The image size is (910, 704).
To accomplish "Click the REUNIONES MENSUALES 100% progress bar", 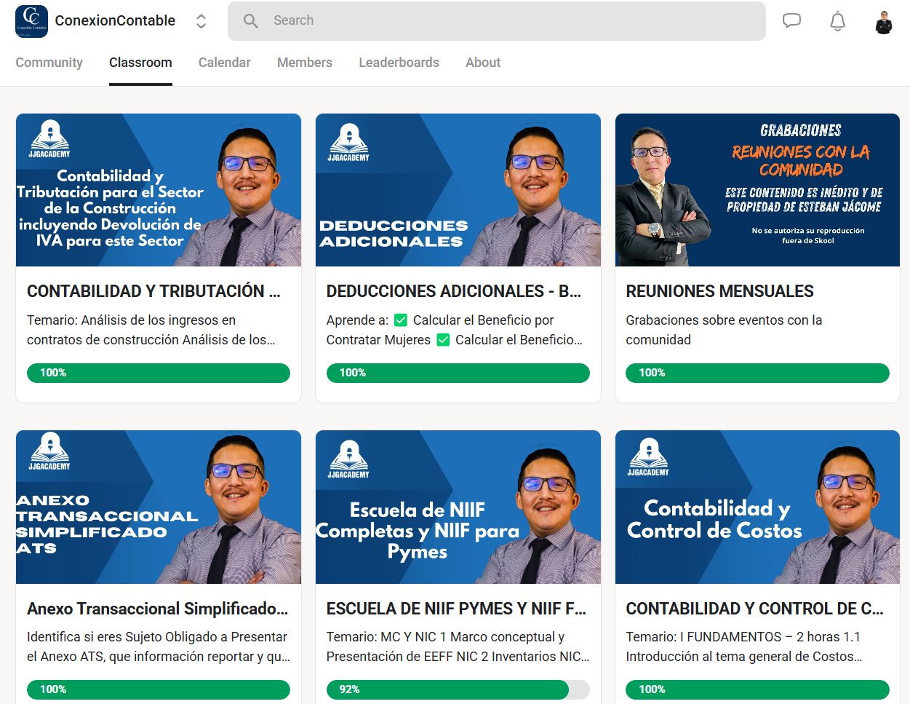I will pos(757,373).
